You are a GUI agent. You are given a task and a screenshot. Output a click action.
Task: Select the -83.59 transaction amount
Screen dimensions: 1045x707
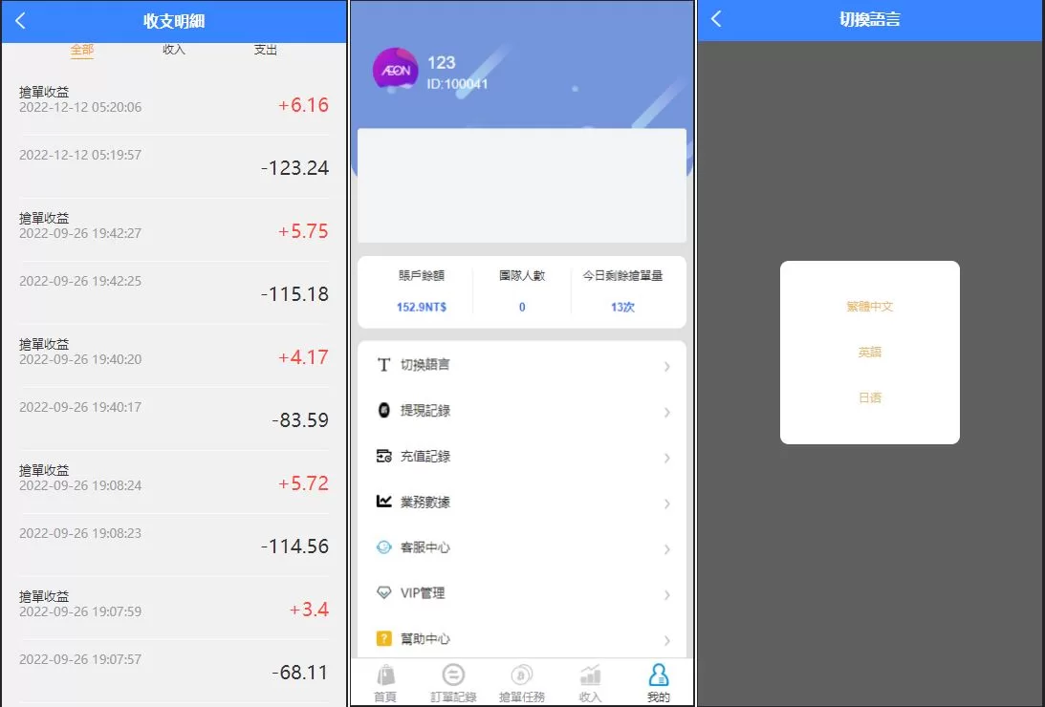300,420
